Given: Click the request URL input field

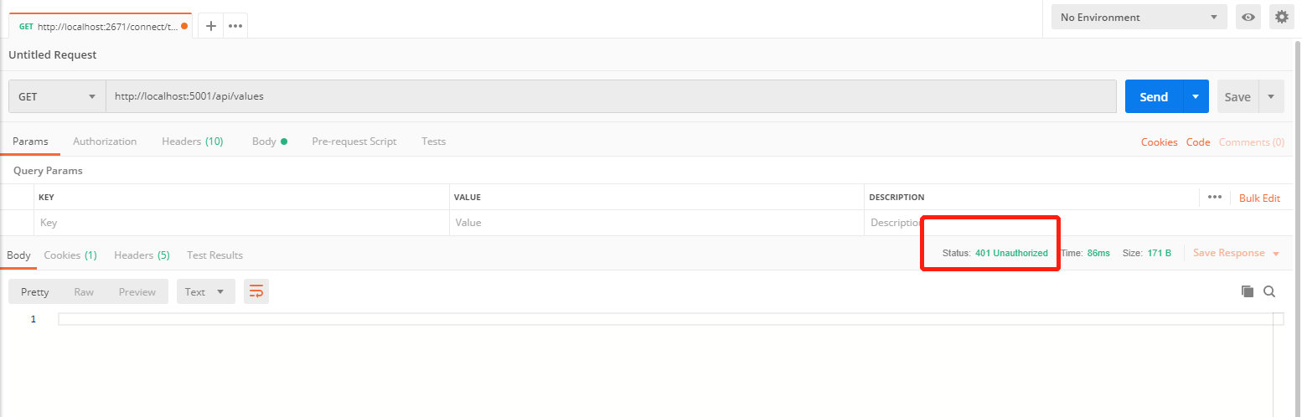Looking at the screenshot, I should [611, 96].
